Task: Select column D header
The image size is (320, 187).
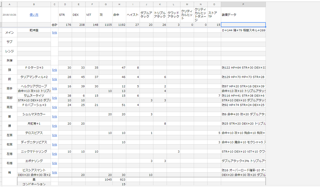Action: (x=65, y=4)
